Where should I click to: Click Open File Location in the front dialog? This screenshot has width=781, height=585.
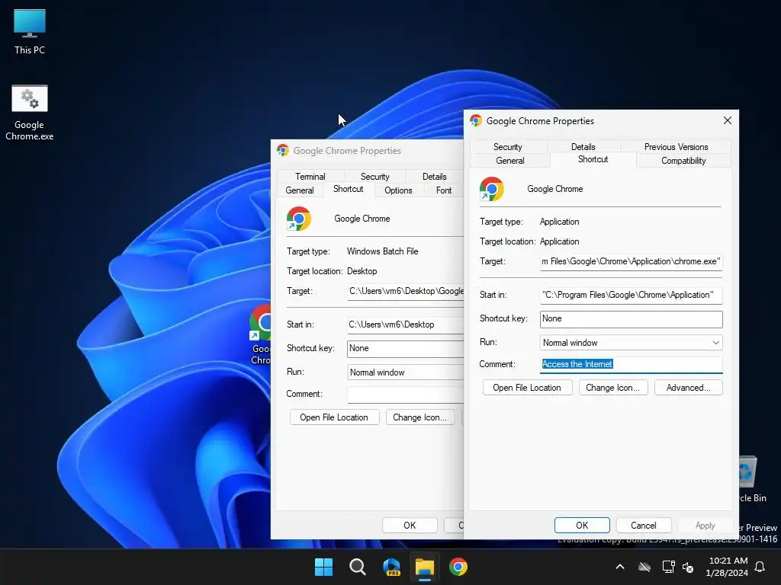[x=527, y=388]
